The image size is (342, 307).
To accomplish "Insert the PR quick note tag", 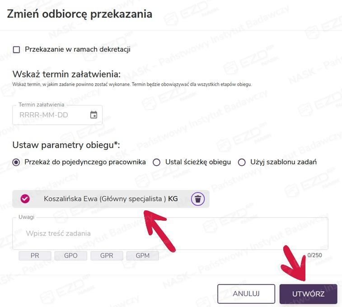I will [x=35, y=256].
